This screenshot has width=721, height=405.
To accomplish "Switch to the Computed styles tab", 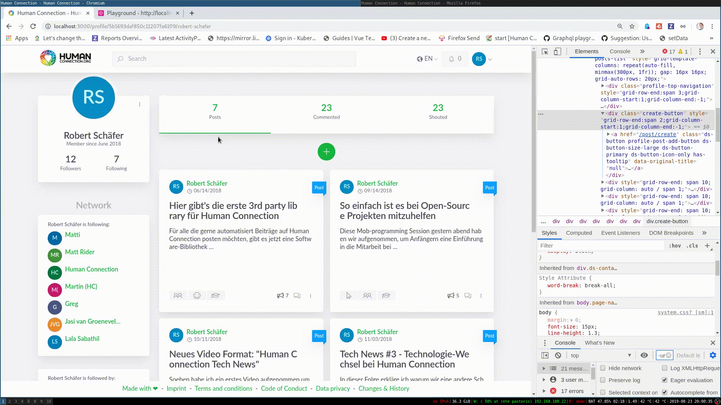I will pyautogui.click(x=579, y=233).
